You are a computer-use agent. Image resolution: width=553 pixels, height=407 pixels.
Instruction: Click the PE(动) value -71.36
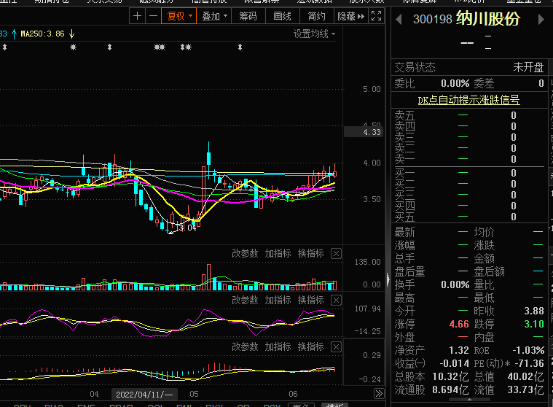(530, 363)
